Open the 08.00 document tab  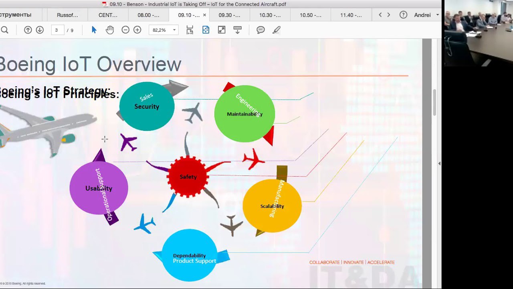pyautogui.click(x=148, y=15)
